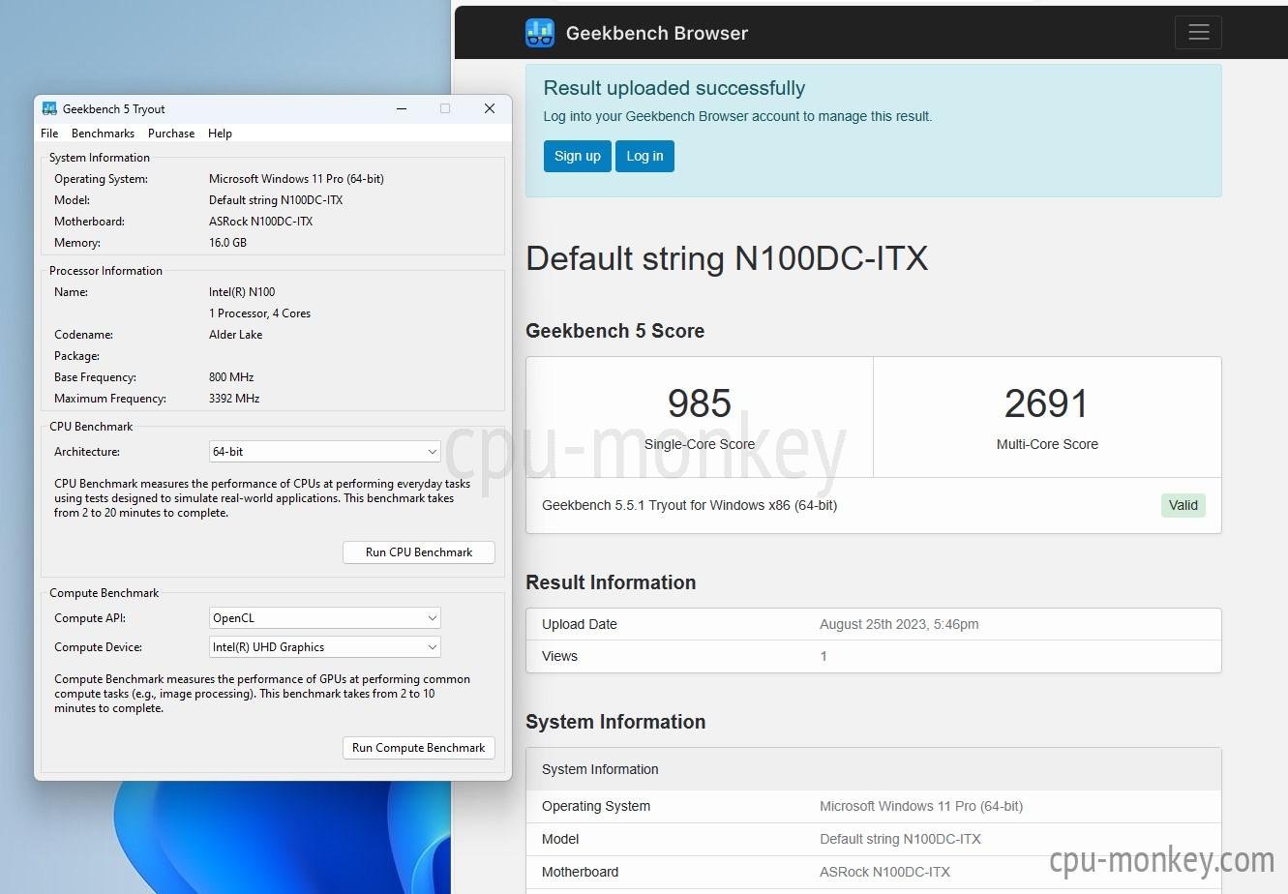Minimize the Geekbench 5 Tryout window
The image size is (1288, 894).
(401, 108)
